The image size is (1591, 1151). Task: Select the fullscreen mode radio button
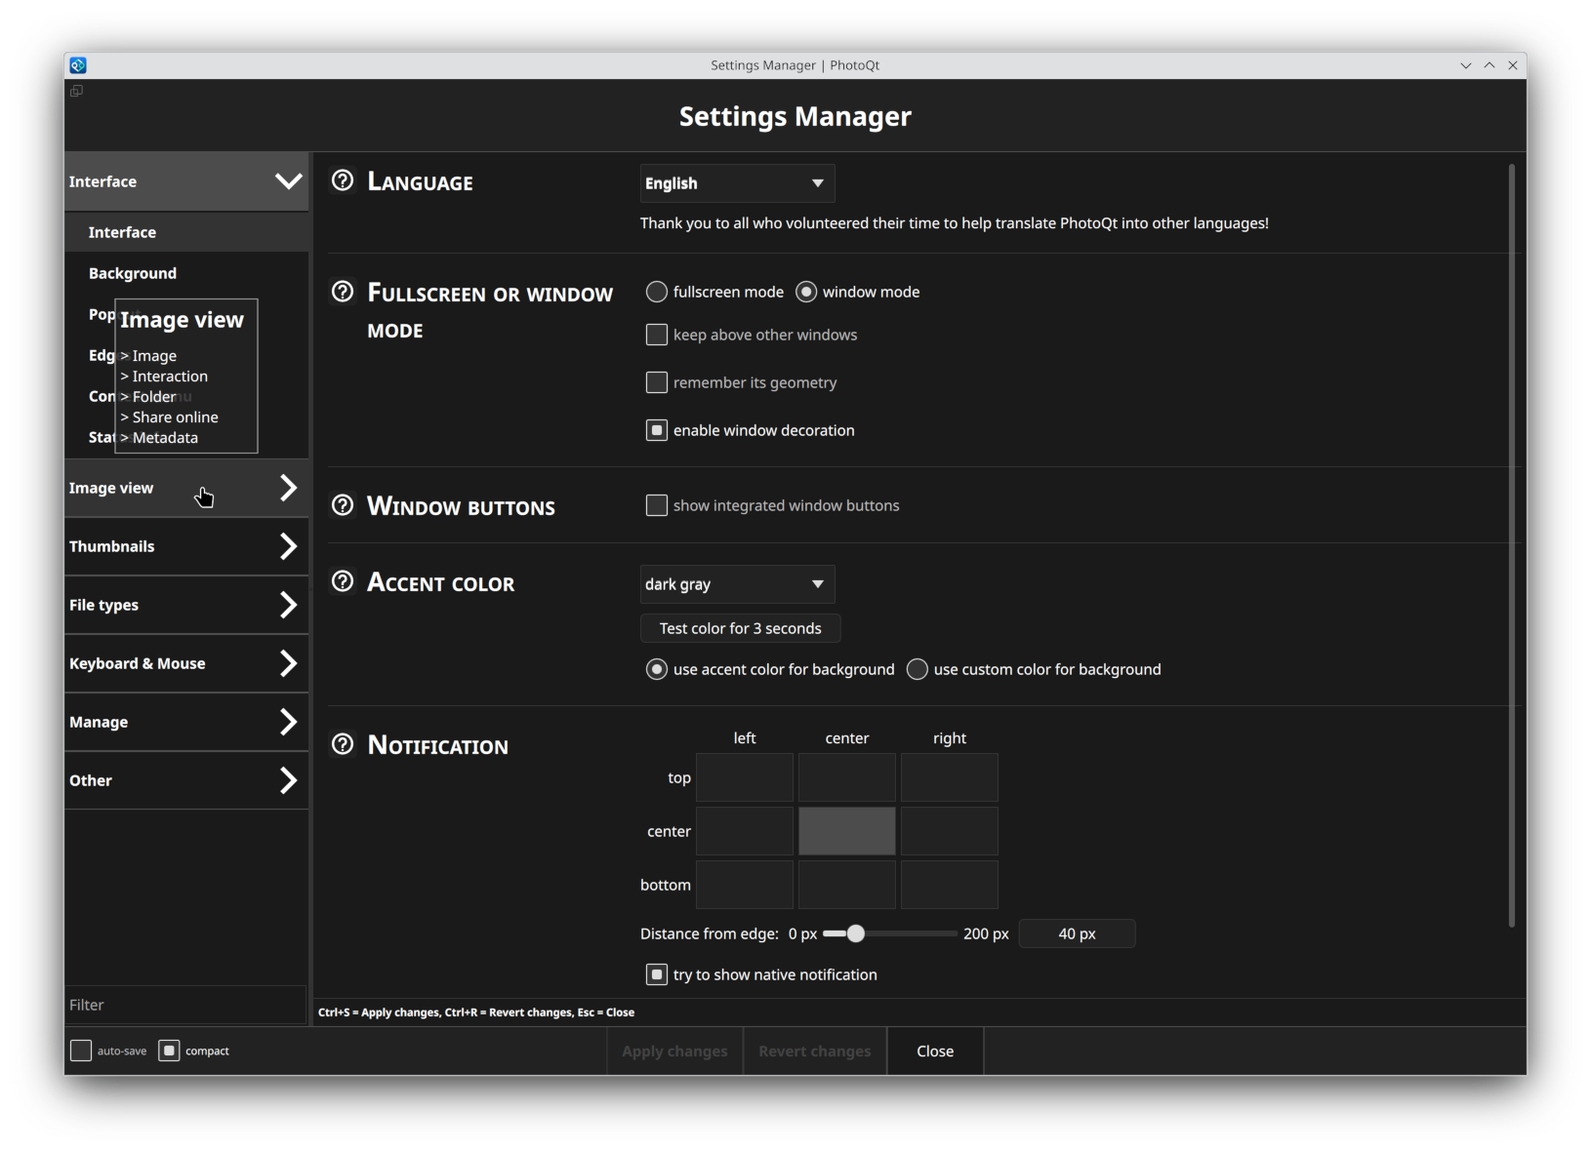tap(657, 292)
